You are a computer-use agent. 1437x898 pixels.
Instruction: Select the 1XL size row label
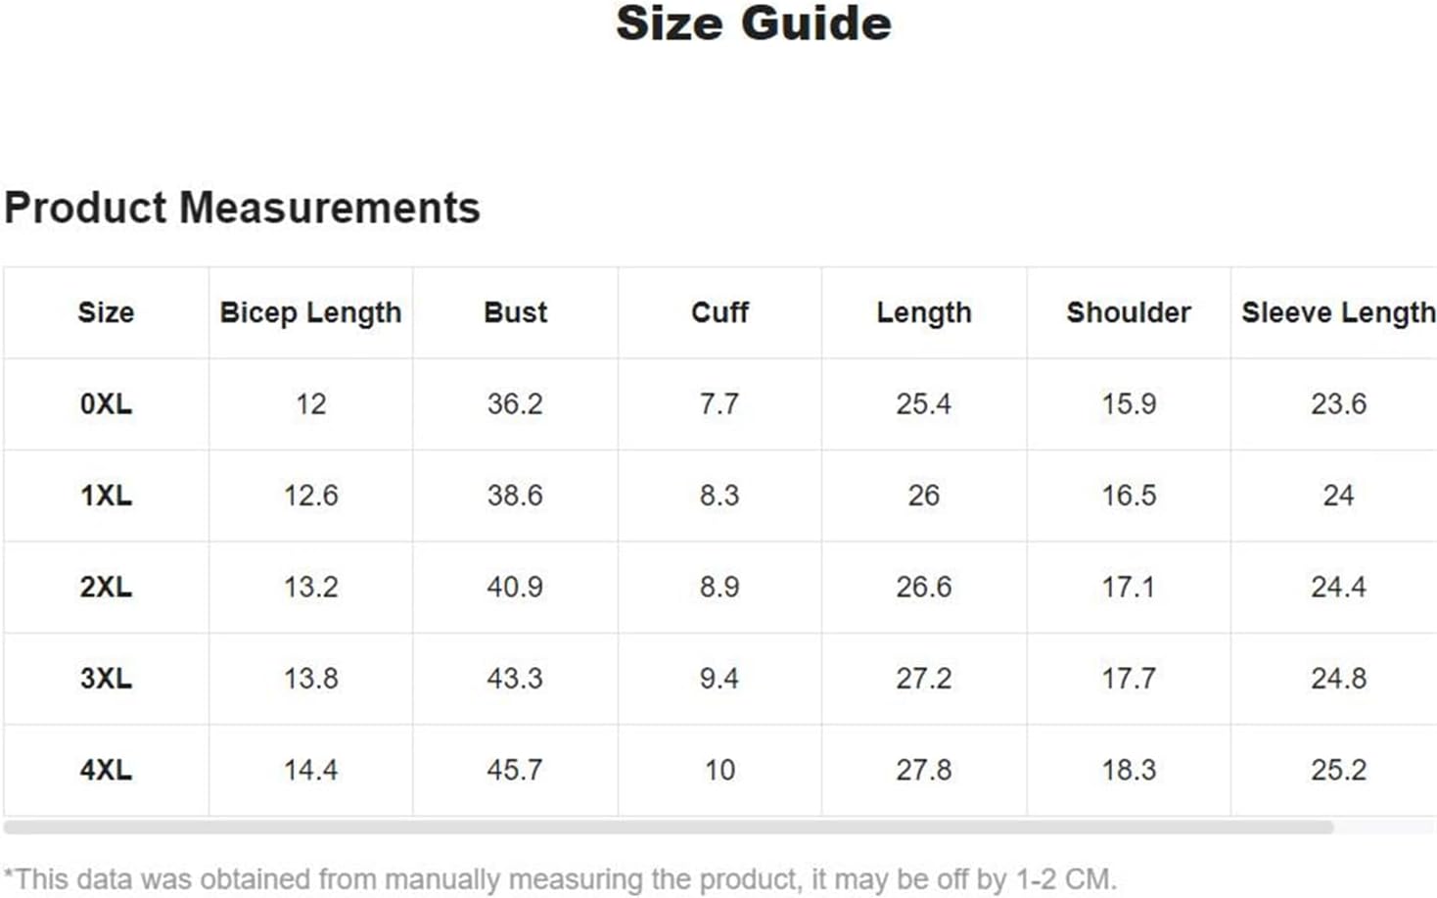(106, 496)
